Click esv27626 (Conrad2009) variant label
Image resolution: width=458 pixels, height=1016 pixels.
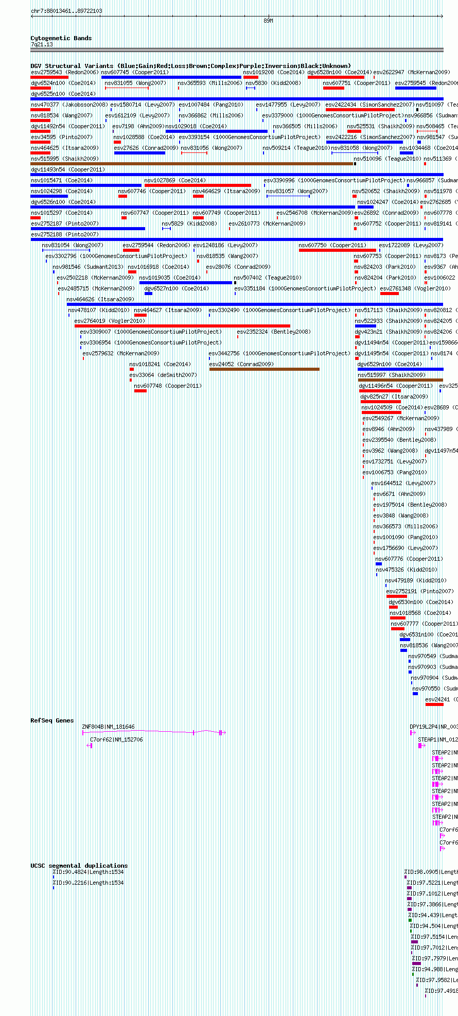pos(146,148)
